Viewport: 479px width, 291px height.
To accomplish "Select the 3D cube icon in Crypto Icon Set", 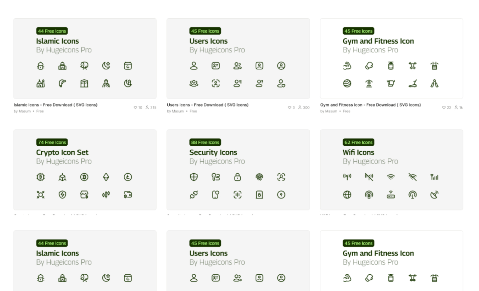I will click(63, 177).
